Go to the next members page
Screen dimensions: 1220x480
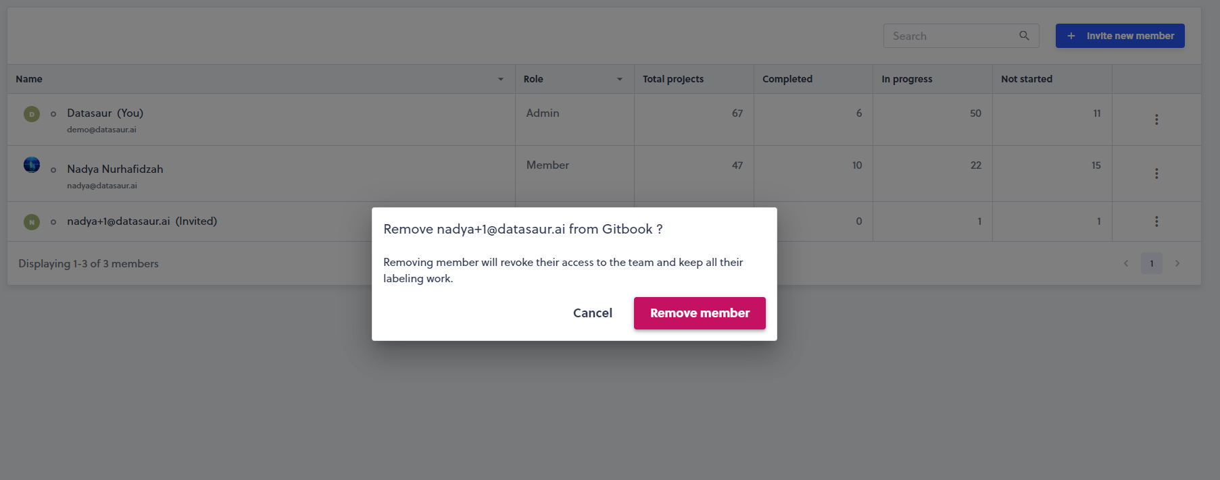click(1177, 263)
